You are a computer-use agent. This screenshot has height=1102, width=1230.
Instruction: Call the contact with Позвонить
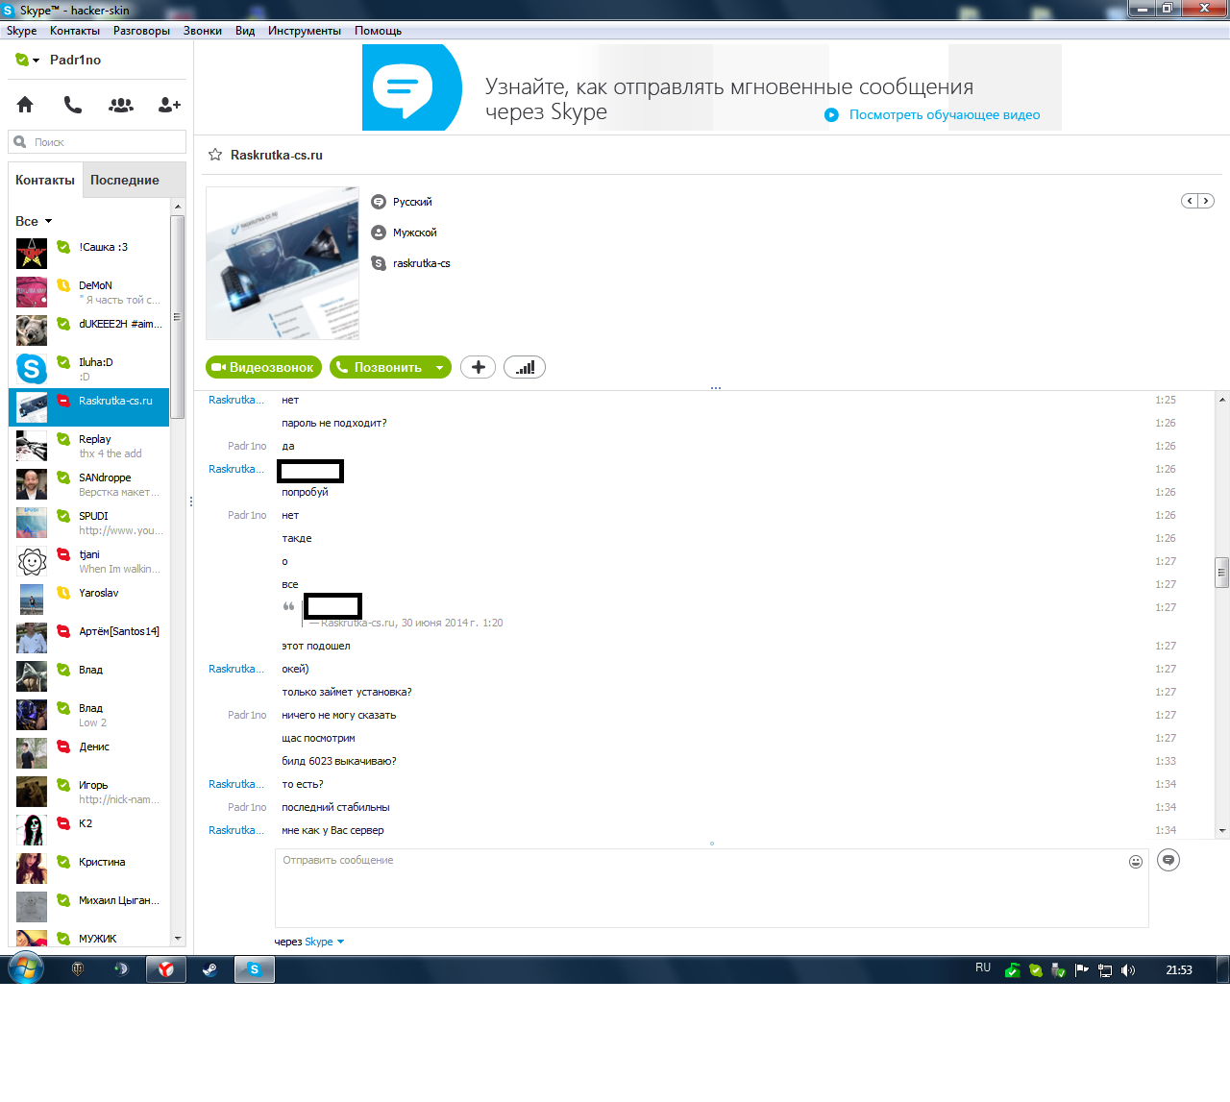coord(380,367)
